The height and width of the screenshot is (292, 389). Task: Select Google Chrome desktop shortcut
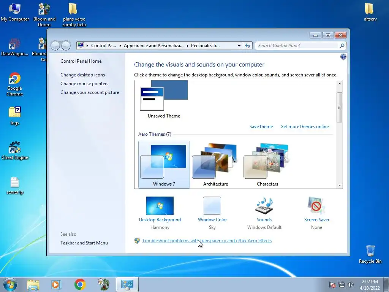pos(15,84)
